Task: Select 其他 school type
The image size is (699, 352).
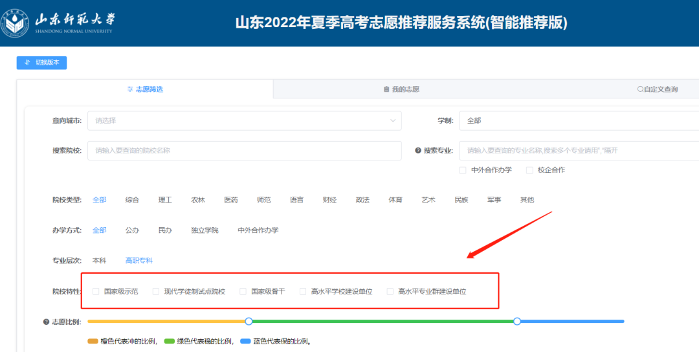Action: point(527,200)
